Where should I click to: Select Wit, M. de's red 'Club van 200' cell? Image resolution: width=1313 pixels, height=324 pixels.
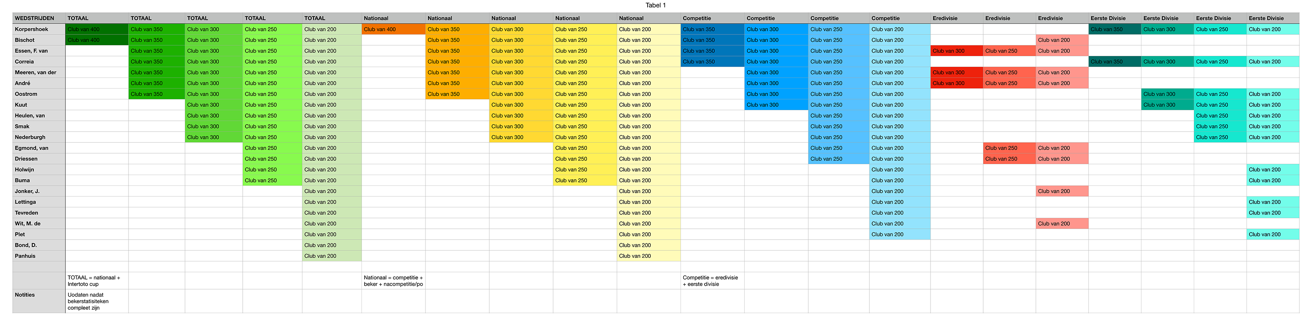(x=1062, y=224)
